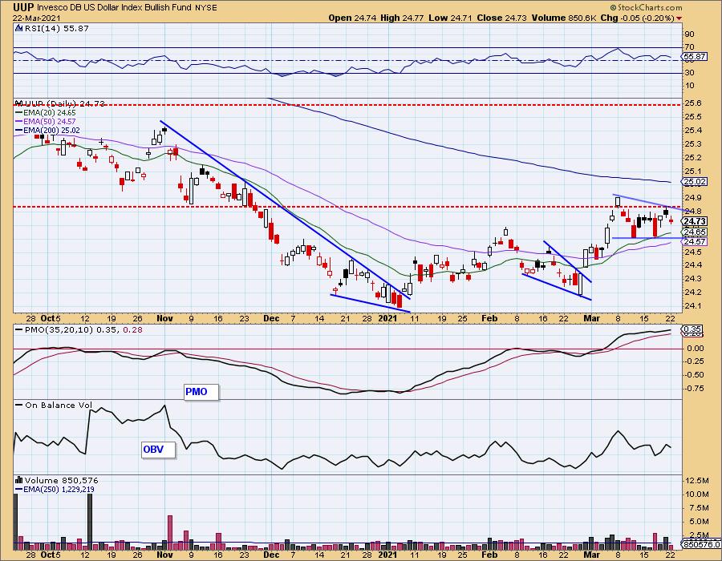Click the UUP ticker symbol in header

click(23, 7)
